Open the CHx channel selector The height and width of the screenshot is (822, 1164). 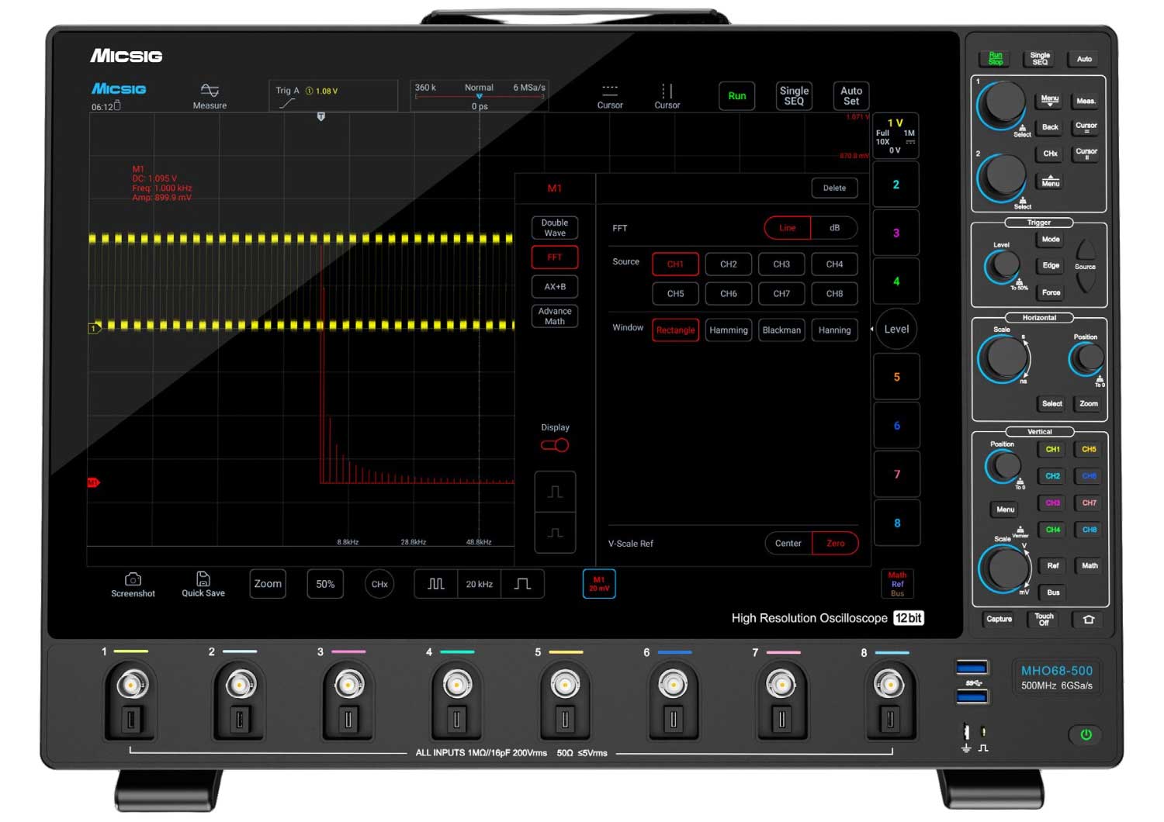click(x=379, y=584)
